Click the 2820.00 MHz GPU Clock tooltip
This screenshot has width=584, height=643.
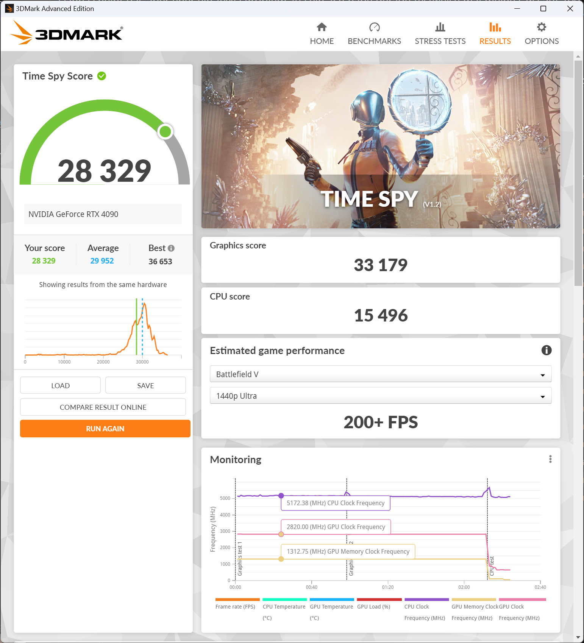point(336,527)
